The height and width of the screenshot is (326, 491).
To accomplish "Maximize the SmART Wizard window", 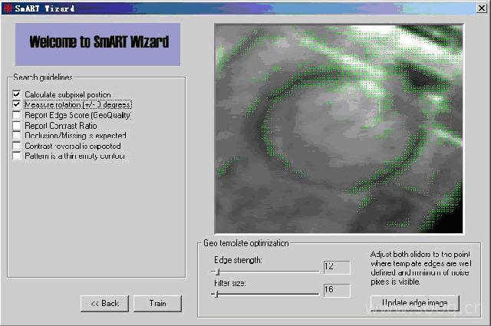I will pyautogui.click(x=468, y=7).
